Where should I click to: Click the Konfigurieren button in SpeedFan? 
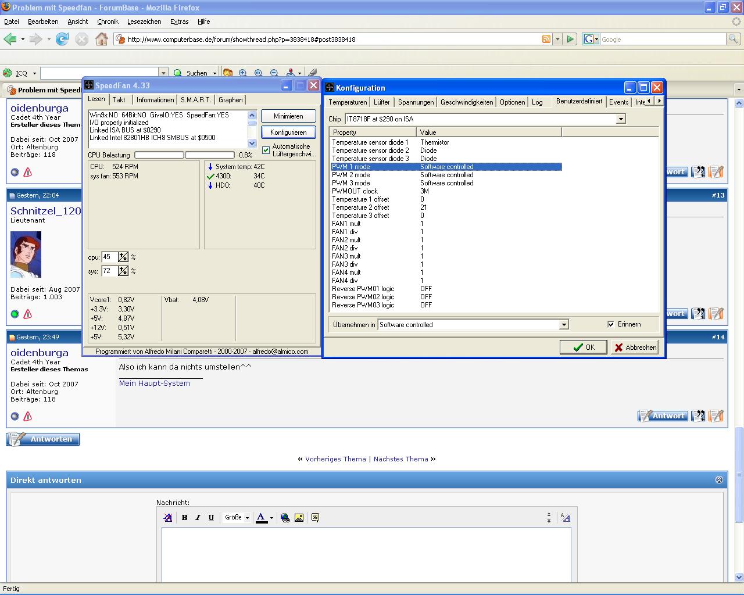(x=288, y=132)
